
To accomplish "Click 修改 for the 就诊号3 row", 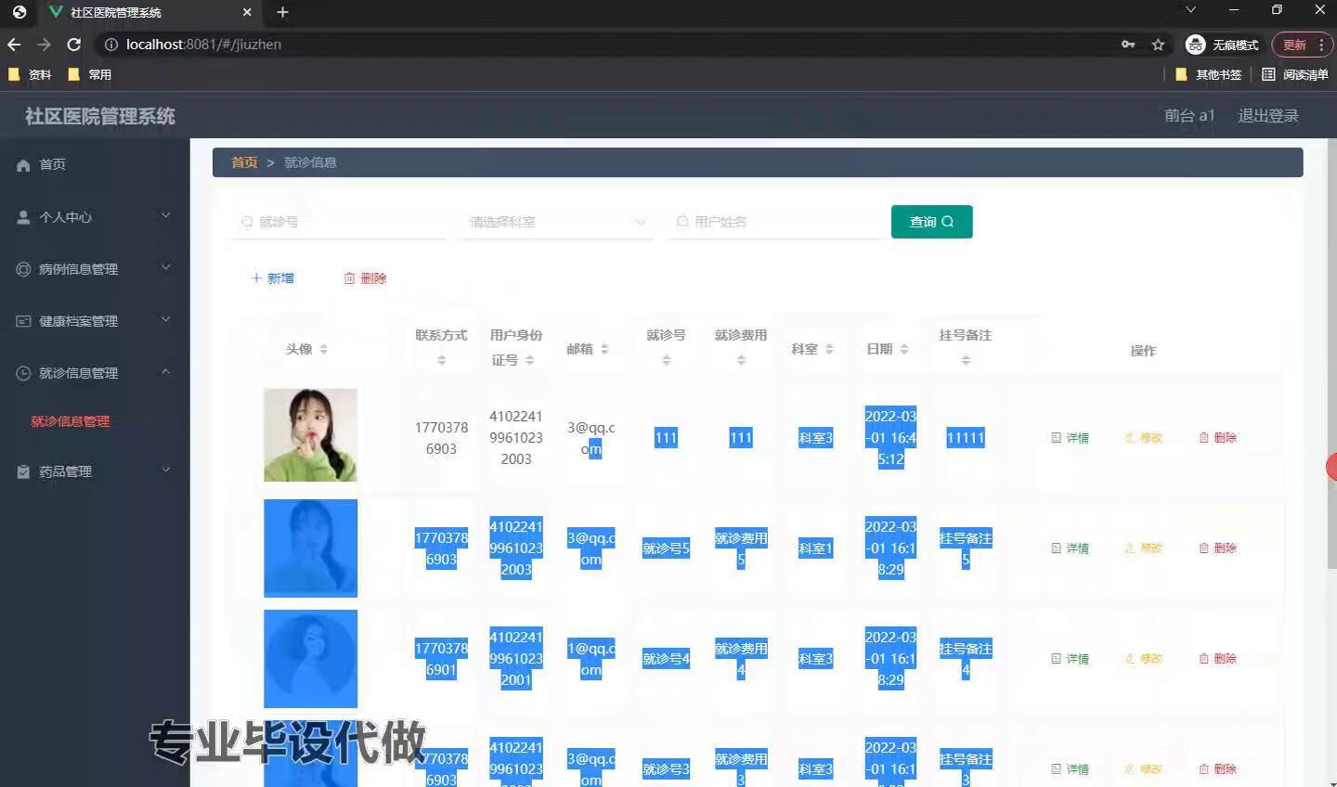I will click(1144, 769).
